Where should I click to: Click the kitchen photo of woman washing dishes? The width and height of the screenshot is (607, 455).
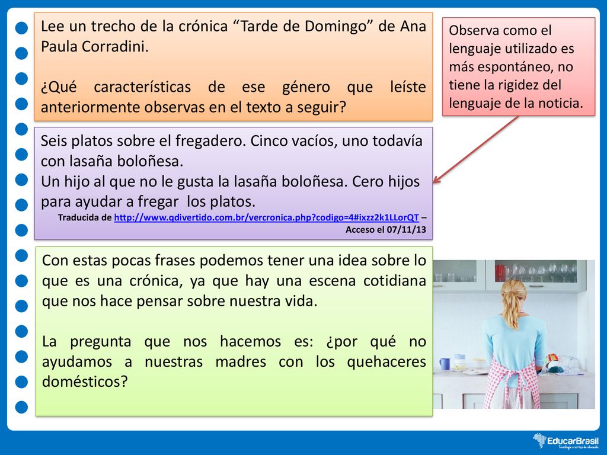point(514,334)
